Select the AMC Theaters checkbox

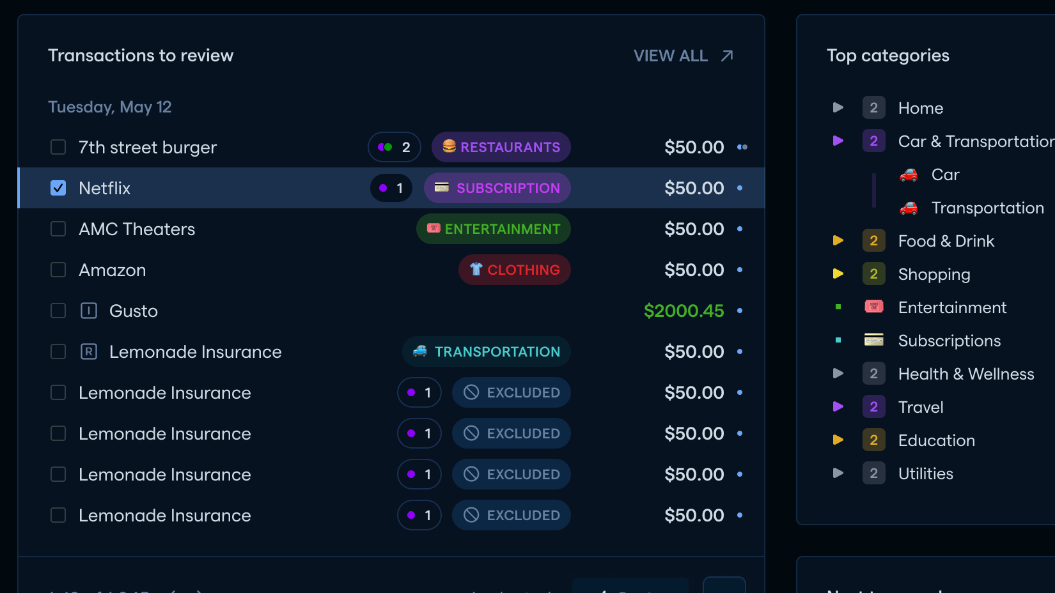click(x=58, y=229)
